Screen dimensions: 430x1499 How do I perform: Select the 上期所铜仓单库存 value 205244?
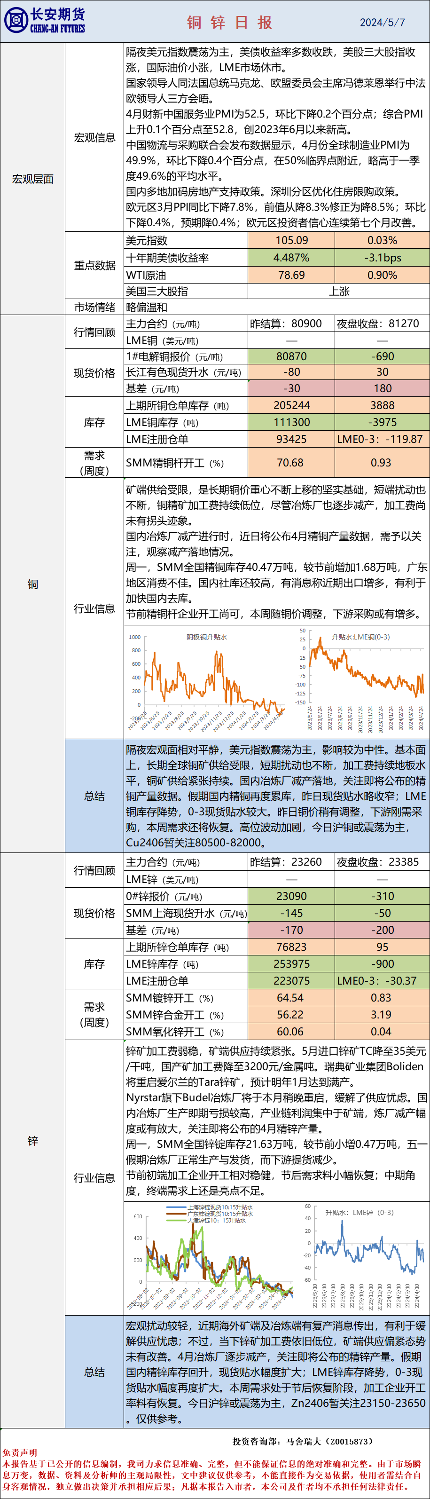coord(291,405)
